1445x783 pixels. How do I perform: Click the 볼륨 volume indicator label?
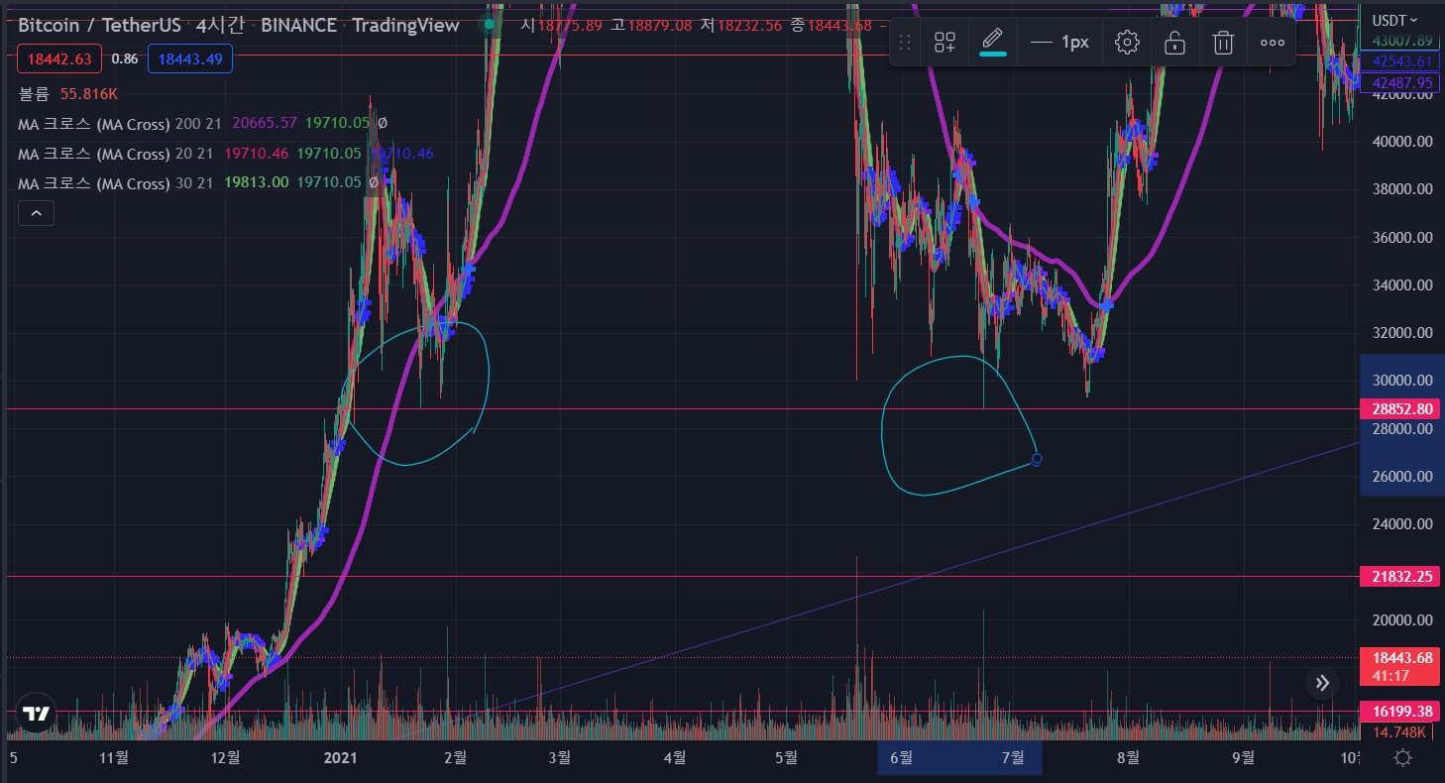click(35, 94)
